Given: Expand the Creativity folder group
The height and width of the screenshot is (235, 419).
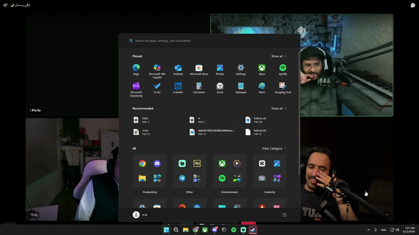Looking at the screenshot, I should click(x=277, y=178).
